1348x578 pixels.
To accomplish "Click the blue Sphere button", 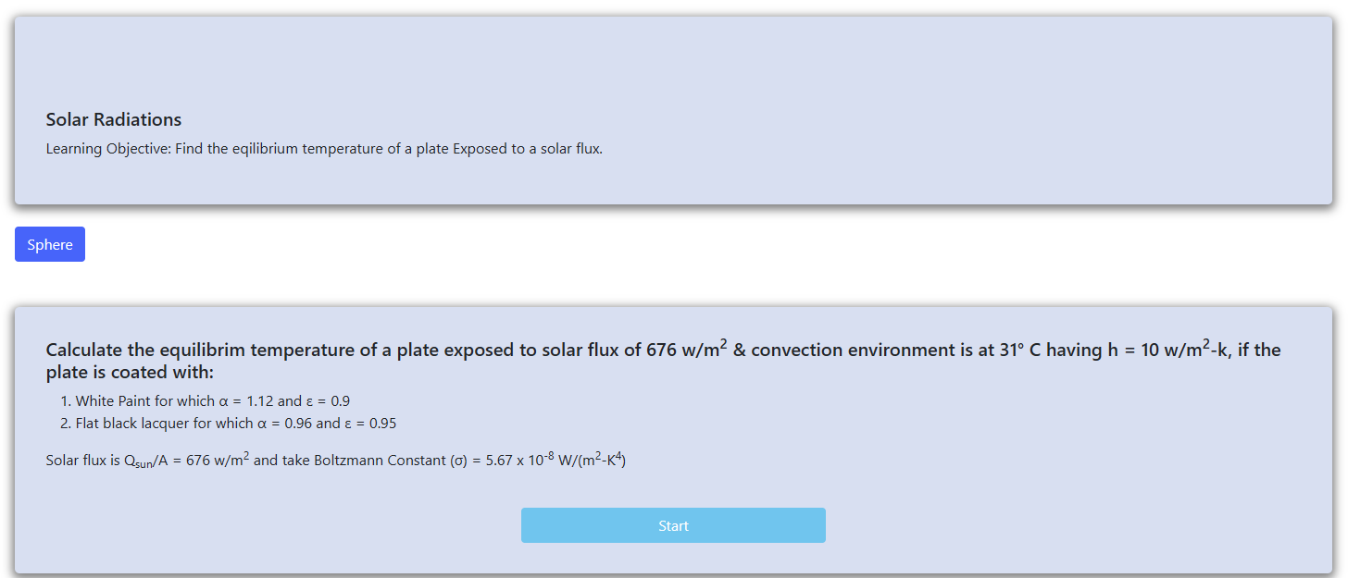I will [x=50, y=244].
